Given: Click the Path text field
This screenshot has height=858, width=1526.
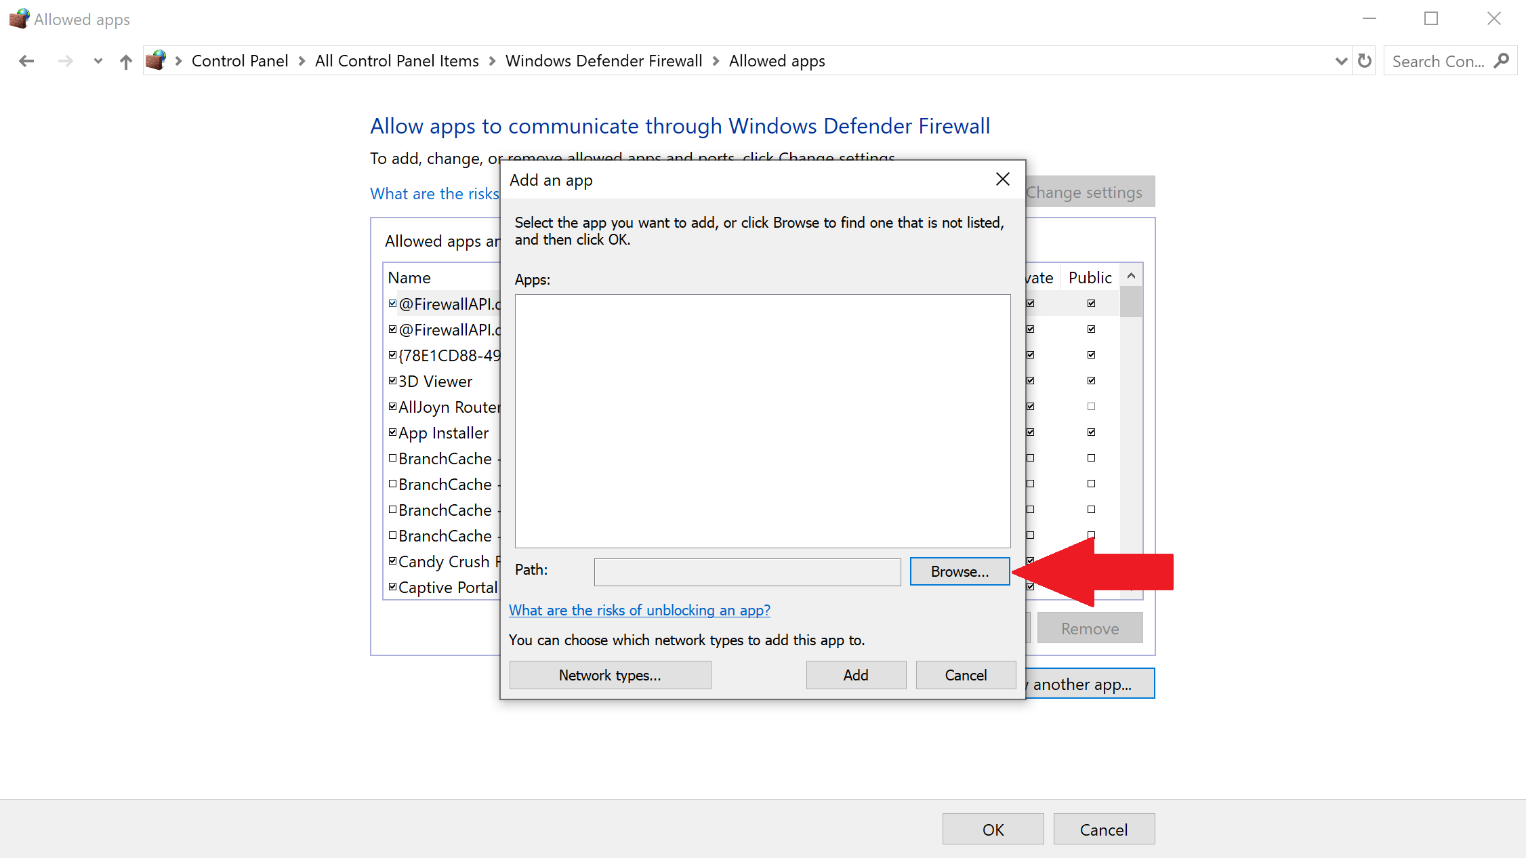Looking at the screenshot, I should pos(747,572).
